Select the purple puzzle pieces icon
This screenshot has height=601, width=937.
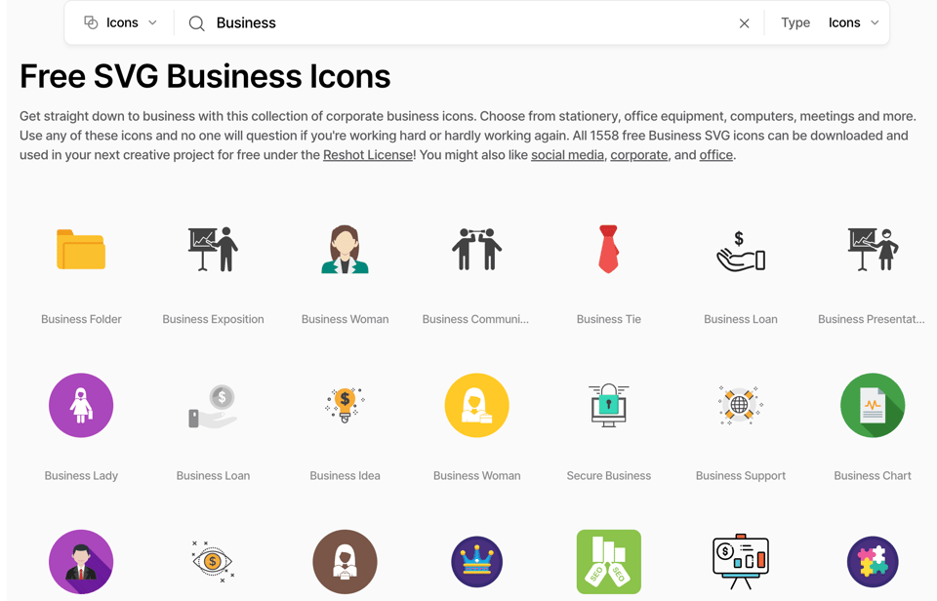pos(872,562)
